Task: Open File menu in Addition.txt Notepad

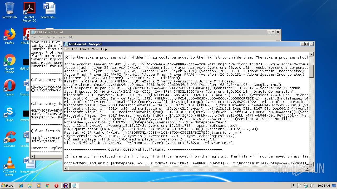Action: [x=67, y=49]
